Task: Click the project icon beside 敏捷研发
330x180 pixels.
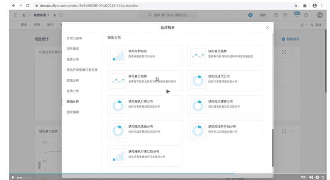Action: tap(24, 15)
